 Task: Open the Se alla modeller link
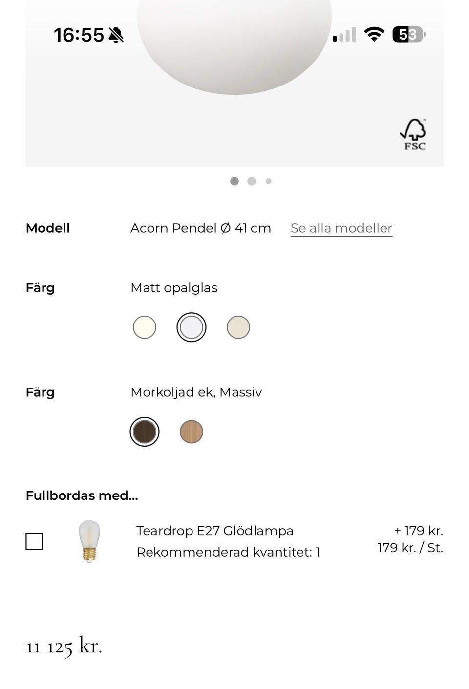pos(341,228)
